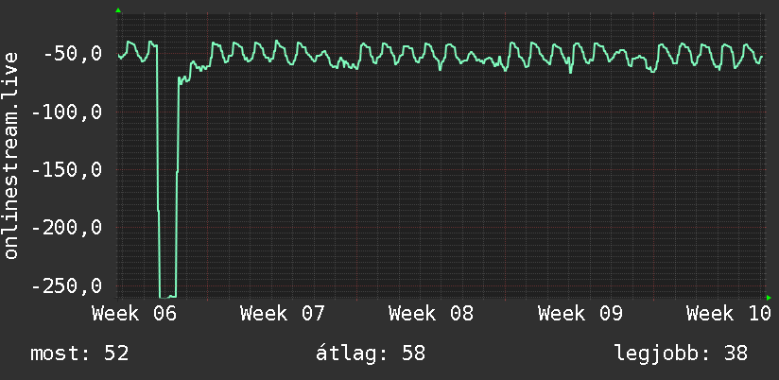Click the onlinestream.live vertical axis title
The image size is (779, 380).
pyautogui.click(x=11, y=157)
